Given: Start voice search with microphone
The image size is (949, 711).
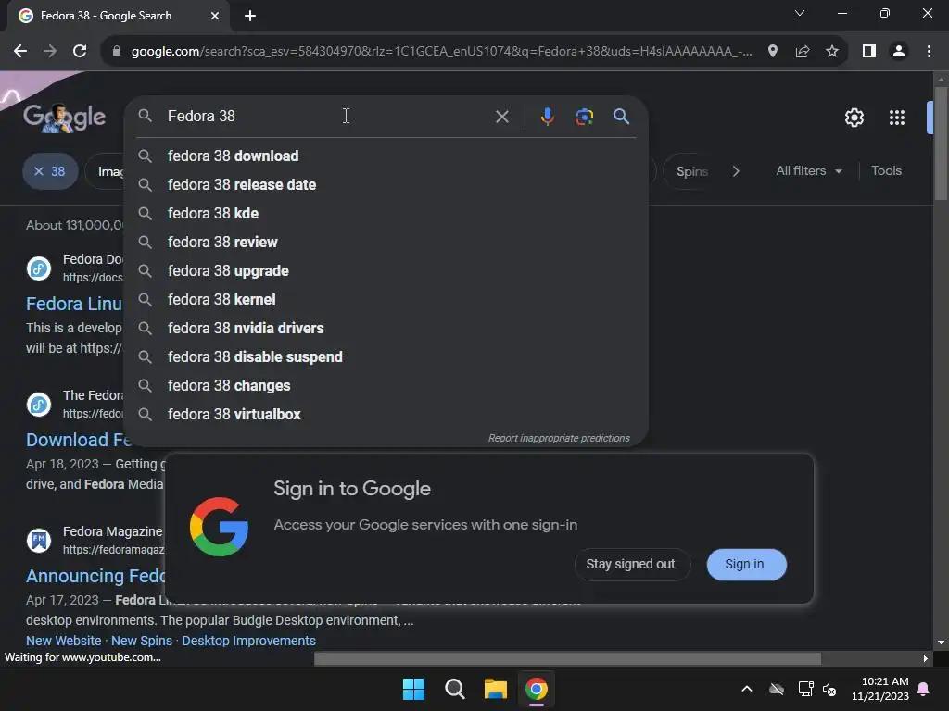Looking at the screenshot, I should pos(547,116).
